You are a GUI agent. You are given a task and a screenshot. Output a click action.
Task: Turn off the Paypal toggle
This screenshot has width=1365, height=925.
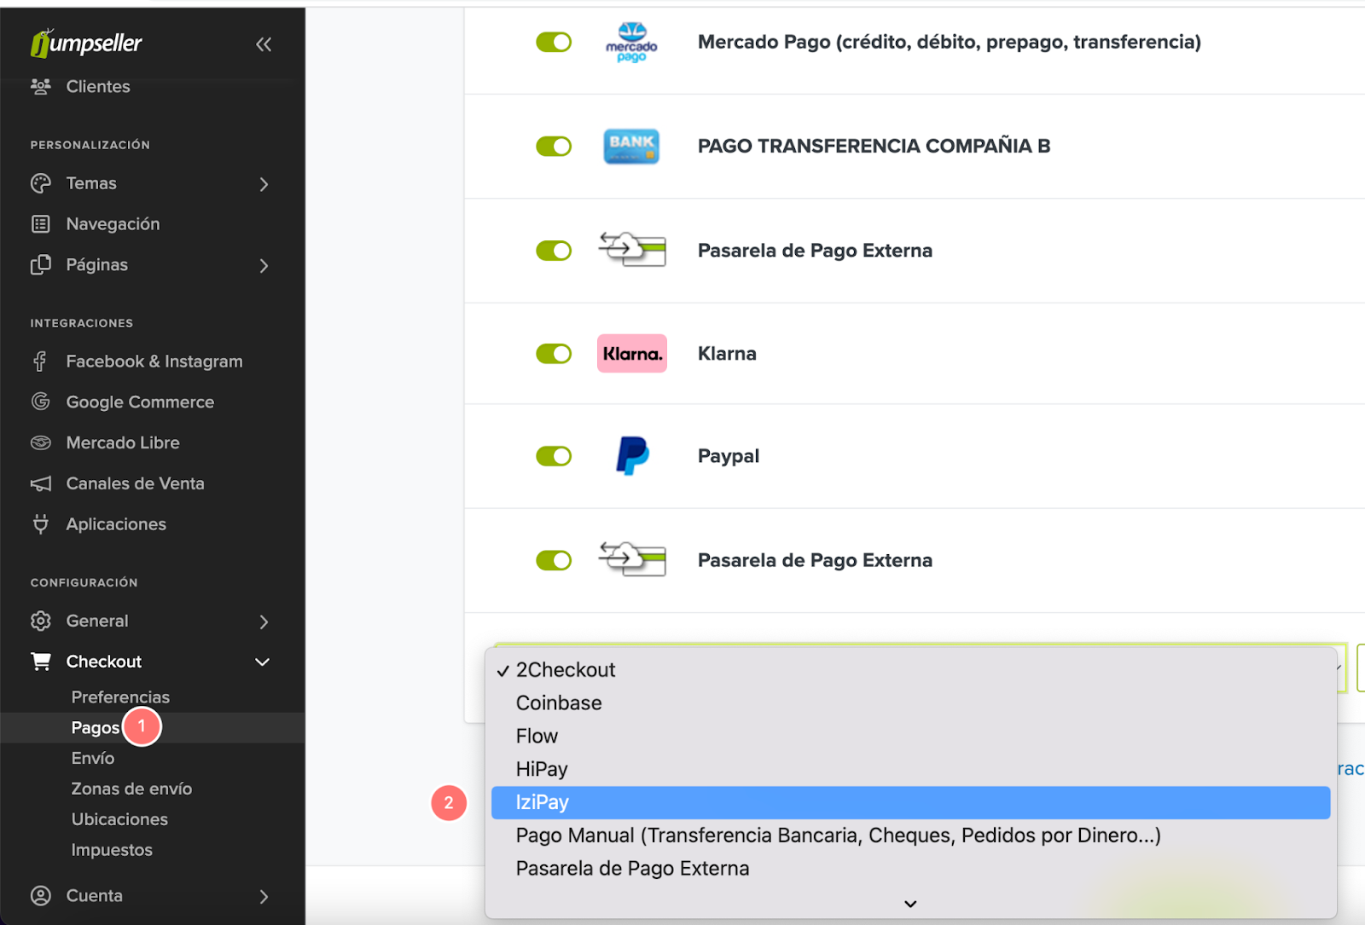[x=554, y=456]
